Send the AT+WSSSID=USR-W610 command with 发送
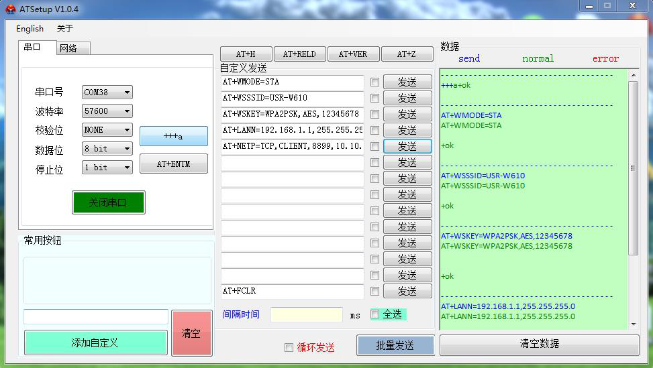 coord(407,98)
